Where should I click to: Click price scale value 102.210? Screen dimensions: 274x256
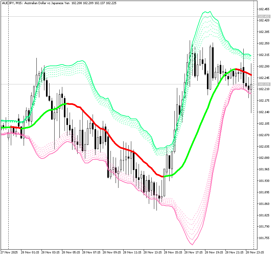click(x=264, y=89)
